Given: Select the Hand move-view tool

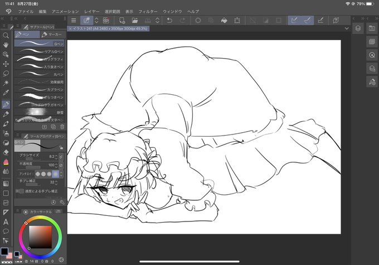Looking at the screenshot, I should tap(6, 45).
